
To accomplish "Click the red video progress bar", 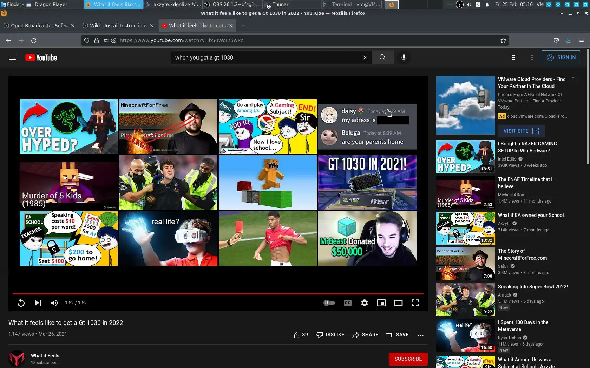I will click(x=218, y=294).
